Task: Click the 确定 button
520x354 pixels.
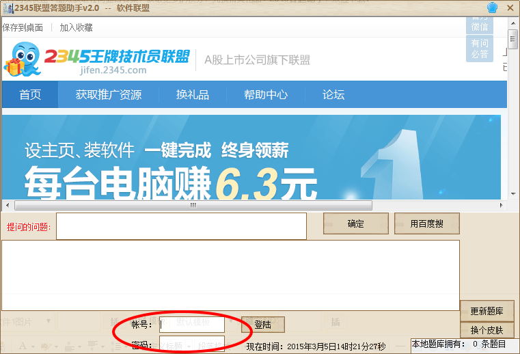Action: 356,223
